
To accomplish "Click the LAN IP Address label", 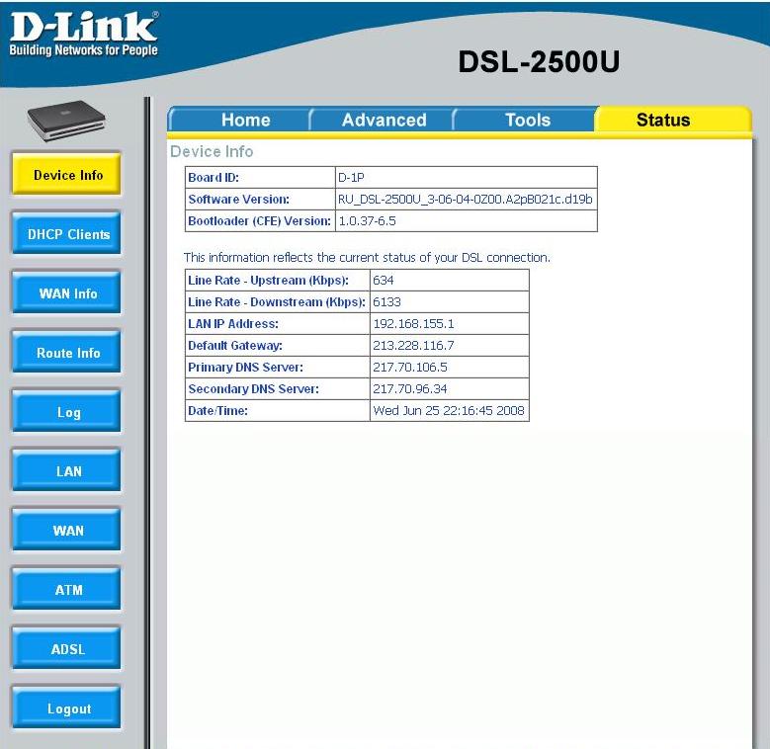I will [x=232, y=323].
